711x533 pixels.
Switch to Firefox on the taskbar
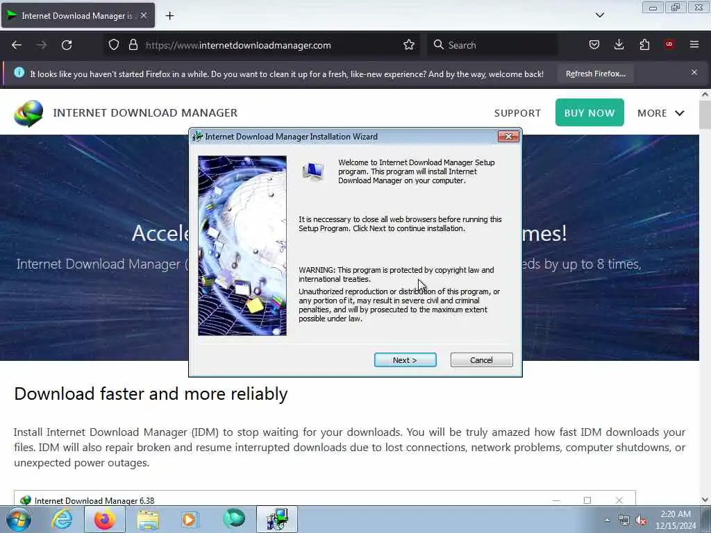coord(105,519)
